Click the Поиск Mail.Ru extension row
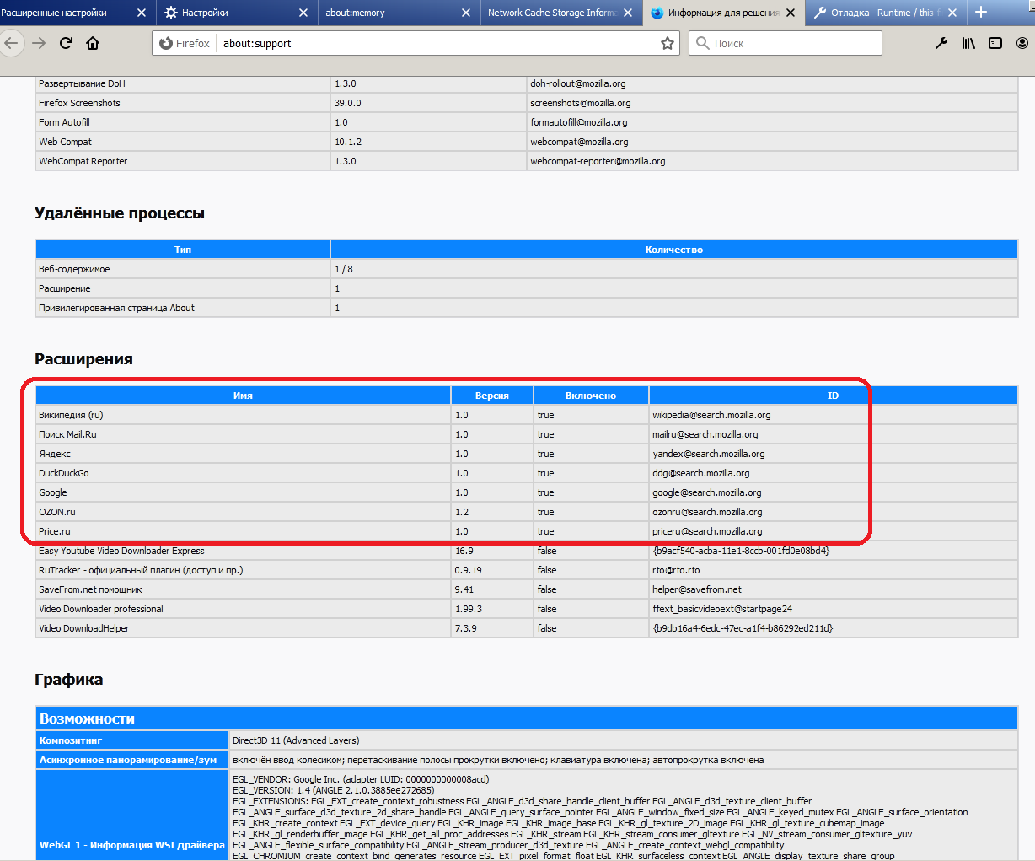Image resolution: width=1035 pixels, height=861 pixels. [x=526, y=434]
